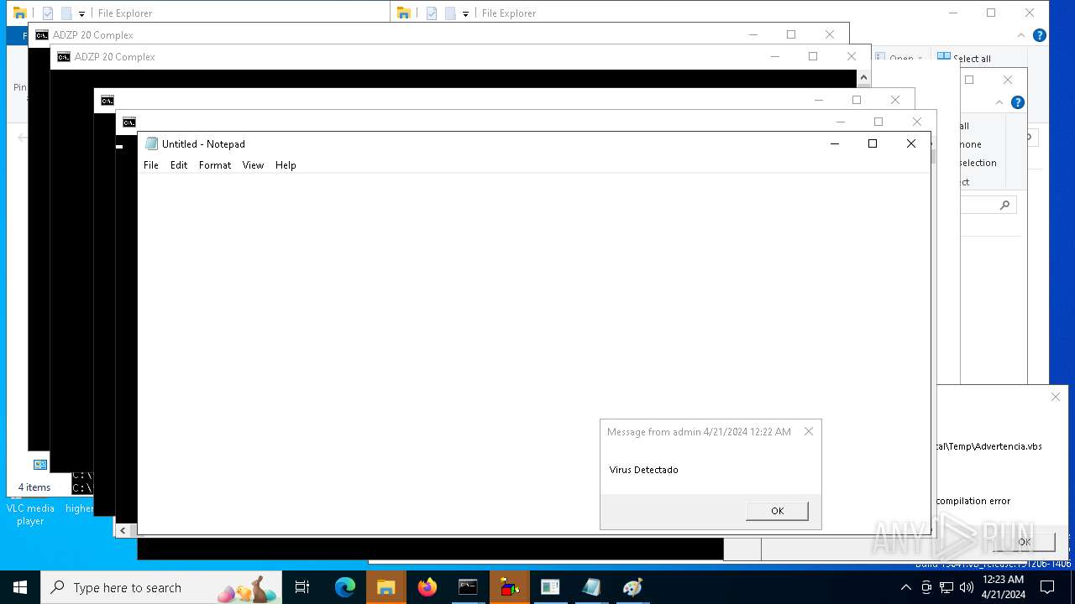Click the fourth command prompt window icon
1075x604 pixels.
(x=128, y=122)
